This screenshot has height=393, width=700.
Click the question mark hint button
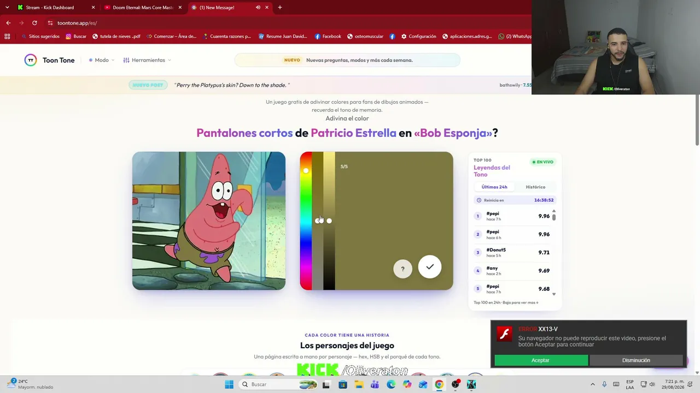[403, 269]
